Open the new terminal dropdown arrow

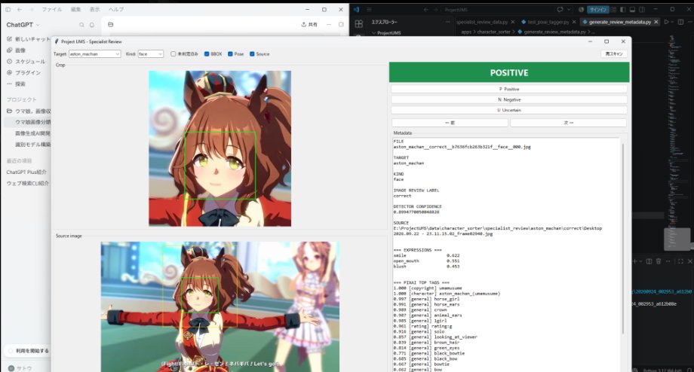640,261
